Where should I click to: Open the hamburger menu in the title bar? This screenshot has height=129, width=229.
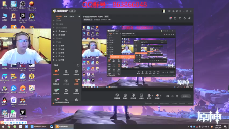pyautogui.click(x=180, y=11)
